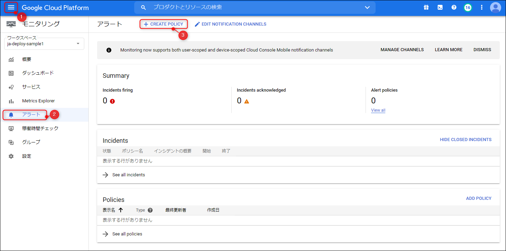Dismiss the notification channels banner

pyautogui.click(x=482, y=50)
